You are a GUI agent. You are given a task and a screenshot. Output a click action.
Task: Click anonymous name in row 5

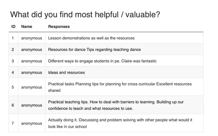click(31, 87)
